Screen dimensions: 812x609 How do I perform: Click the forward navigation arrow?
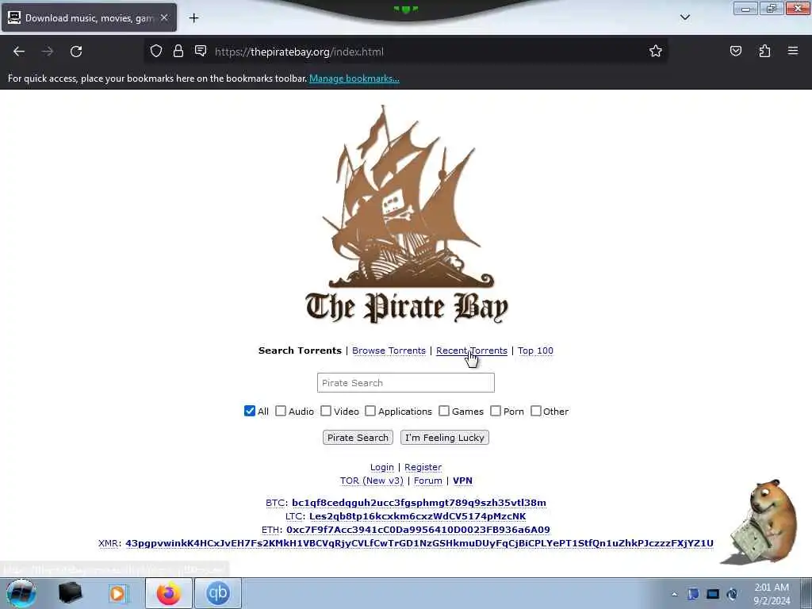(48, 52)
